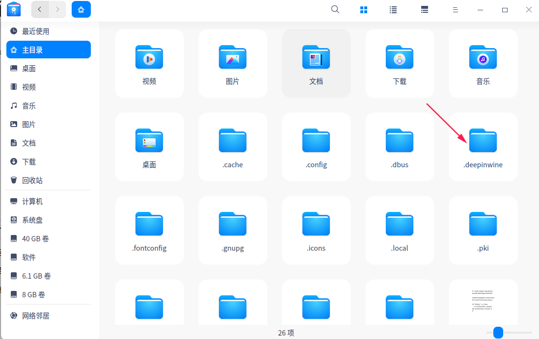Switch to list view mode

click(x=393, y=10)
